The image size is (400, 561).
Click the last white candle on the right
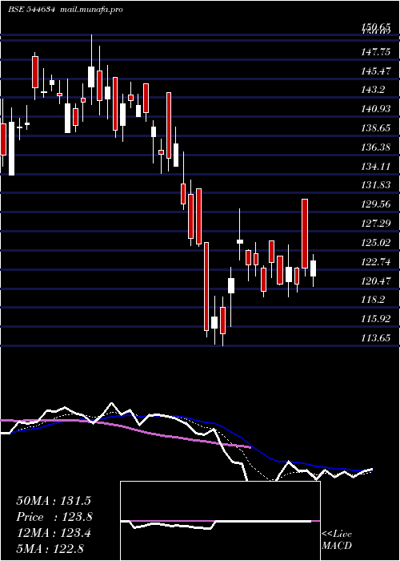314,268
